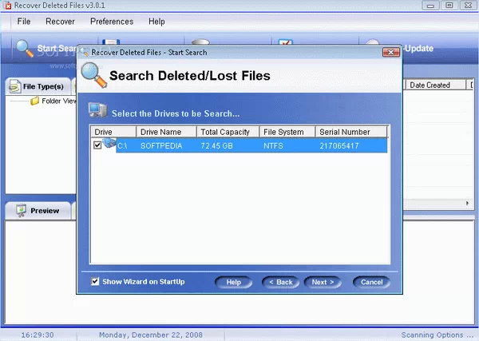Click the Monday, December 22, 2008 date
Viewport: 479px width, 341px height.
coord(151,335)
